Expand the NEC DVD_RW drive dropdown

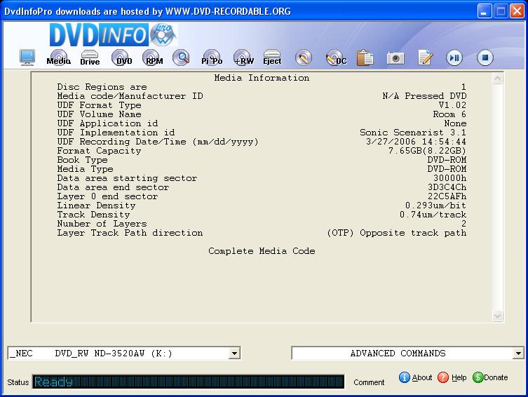click(x=234, y=354)
